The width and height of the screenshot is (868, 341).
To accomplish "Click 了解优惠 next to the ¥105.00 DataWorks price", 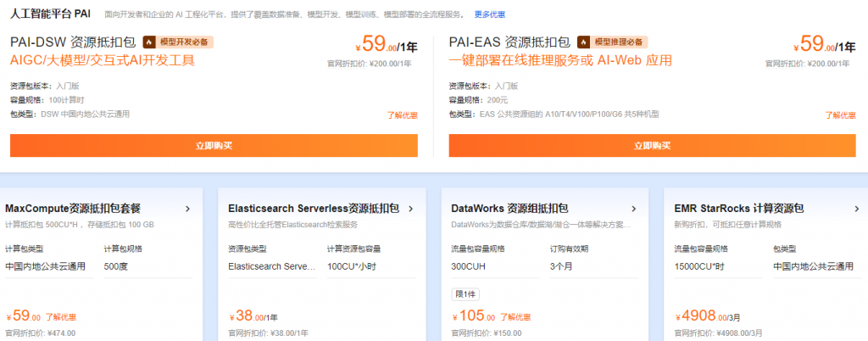I will point(514,317).
